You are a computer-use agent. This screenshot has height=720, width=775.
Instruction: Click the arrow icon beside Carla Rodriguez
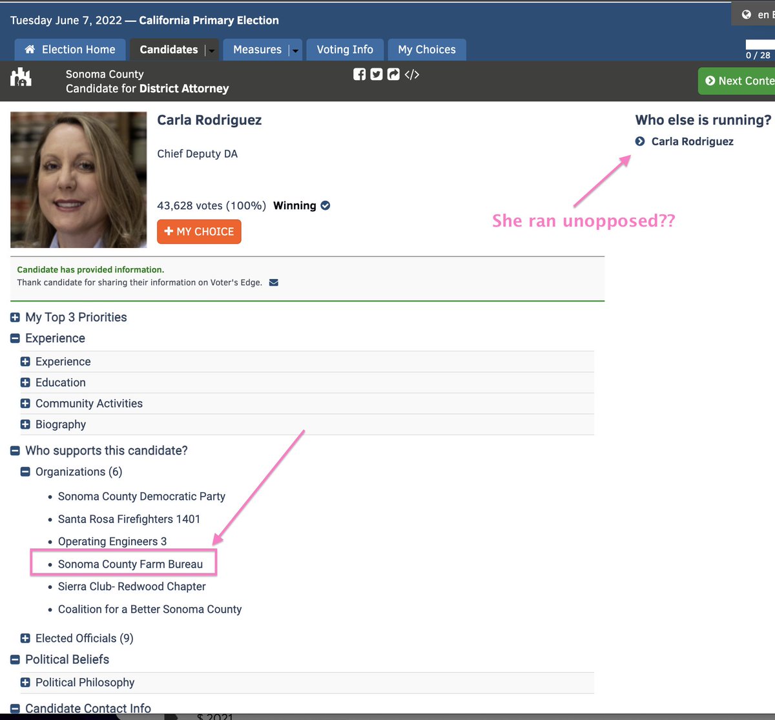[640, 141]
